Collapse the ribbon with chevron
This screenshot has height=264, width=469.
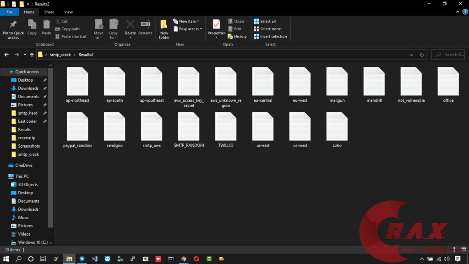point(458,12)
